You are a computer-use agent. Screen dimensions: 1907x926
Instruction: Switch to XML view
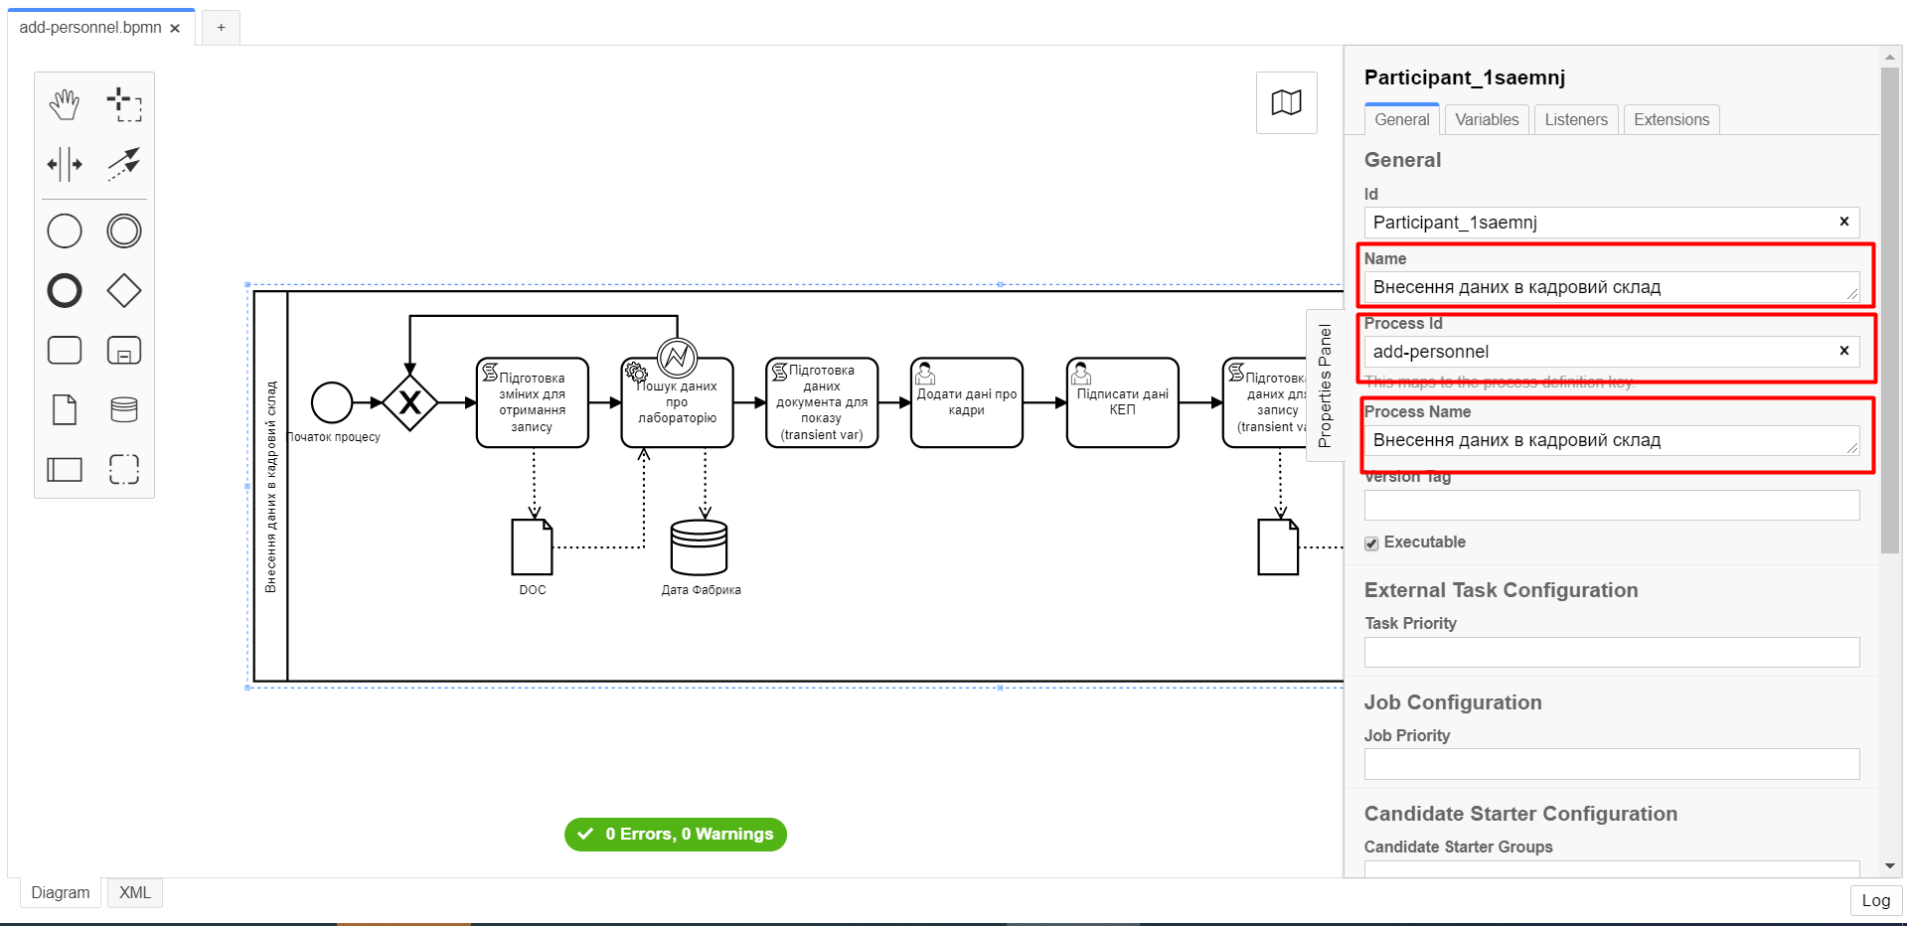135,892
